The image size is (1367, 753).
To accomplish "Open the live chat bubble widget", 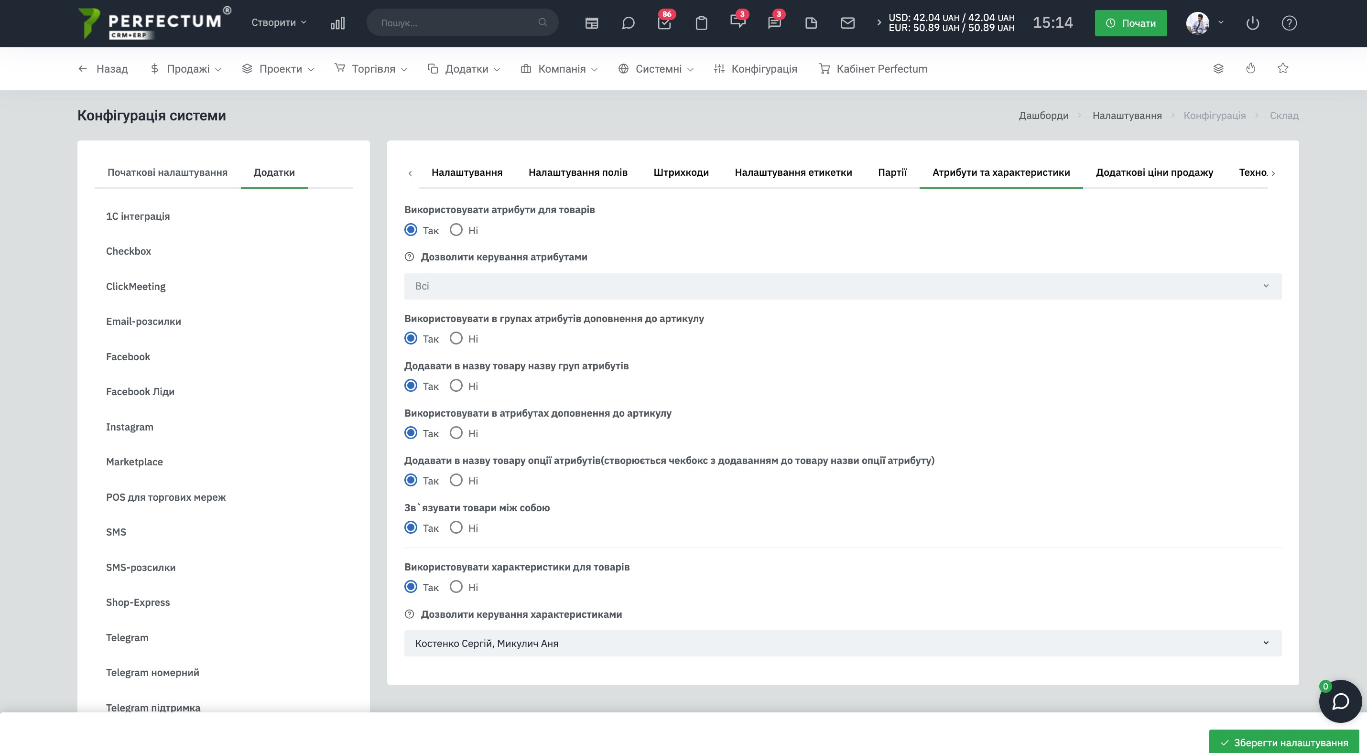I will [x=1340, y=701].
